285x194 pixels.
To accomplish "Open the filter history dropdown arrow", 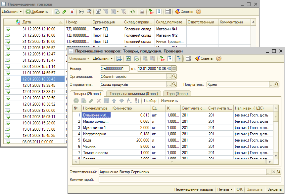I will [118, 12].
